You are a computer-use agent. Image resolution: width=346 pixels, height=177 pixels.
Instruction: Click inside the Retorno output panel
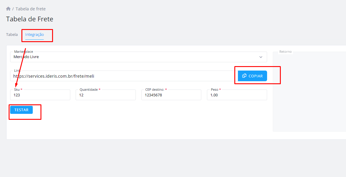click(309, 92)
